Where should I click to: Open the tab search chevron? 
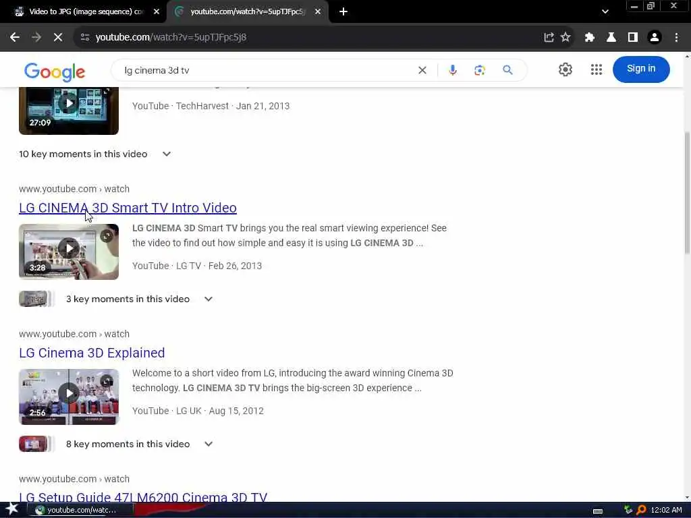(605, 11)
